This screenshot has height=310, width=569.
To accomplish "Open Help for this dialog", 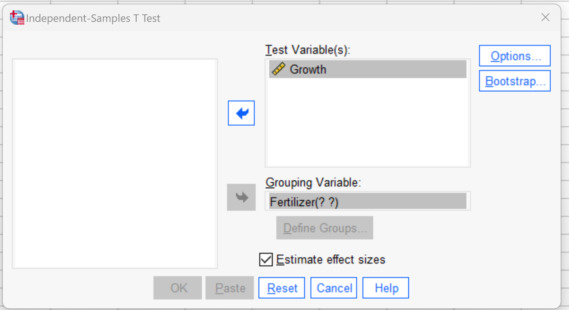I will click(x=385, y=287).
